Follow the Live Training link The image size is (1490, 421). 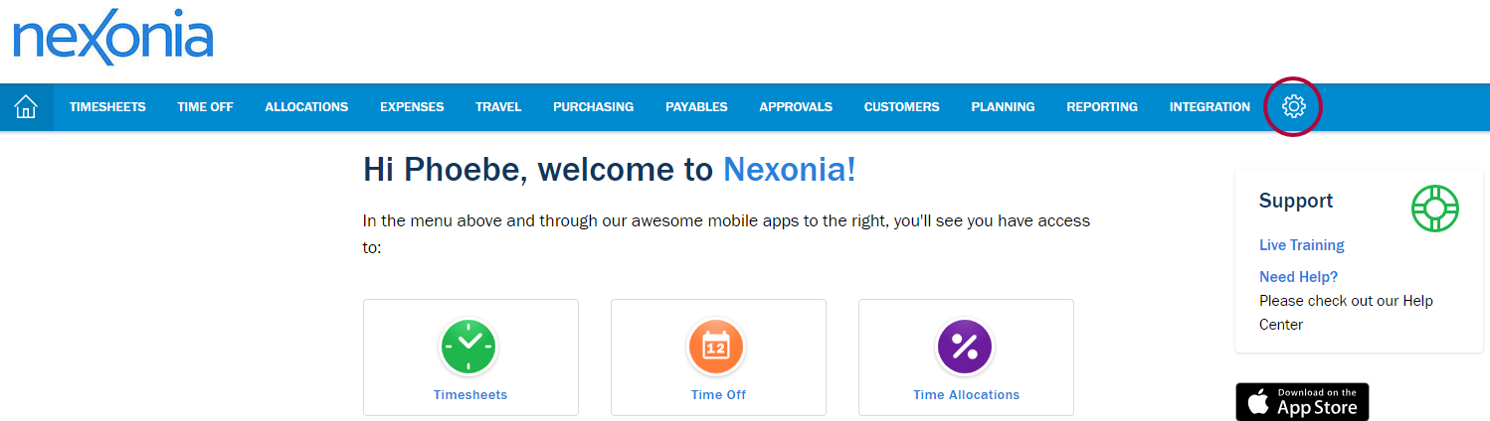tap(1301, 245)
